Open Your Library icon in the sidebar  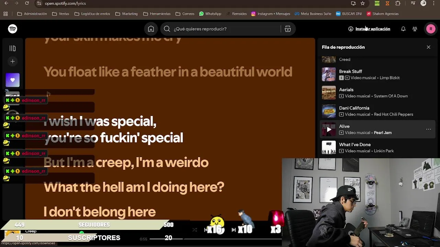pos(13,48)
